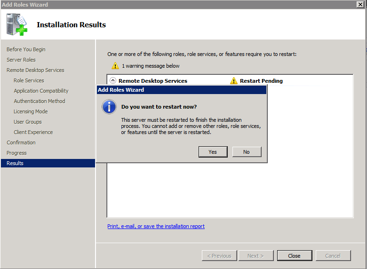
Task: Click the restart explanation message in the dialog
Action: (191, 126)
